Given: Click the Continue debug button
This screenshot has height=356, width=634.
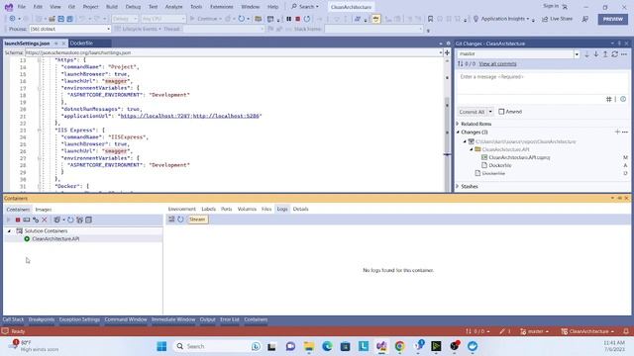Looking at the screenshot, I should 205,19.
